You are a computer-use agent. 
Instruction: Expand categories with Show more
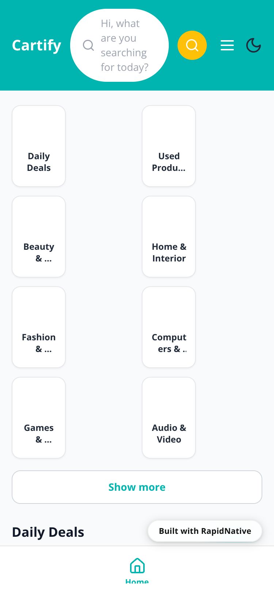137,487
